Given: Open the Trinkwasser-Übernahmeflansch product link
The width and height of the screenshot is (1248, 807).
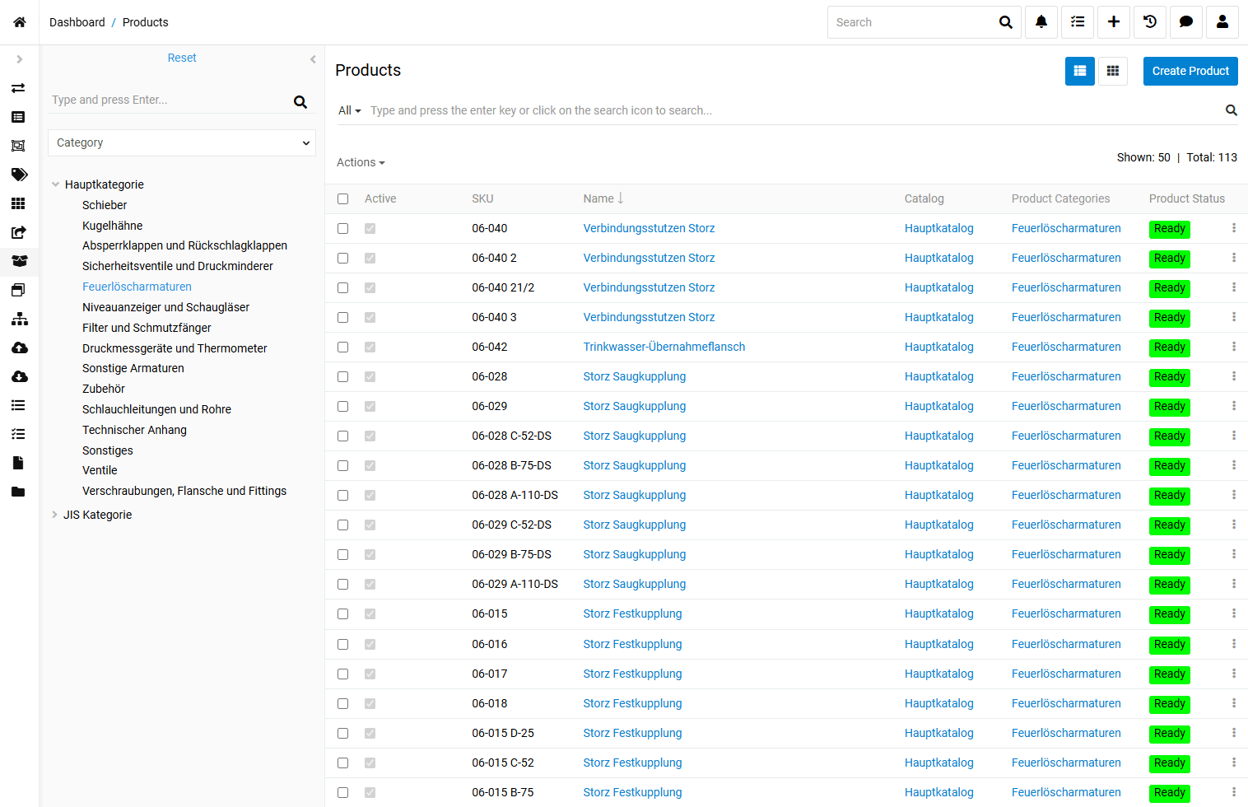Looking at the screenshot, I should [x=664, y=347].
